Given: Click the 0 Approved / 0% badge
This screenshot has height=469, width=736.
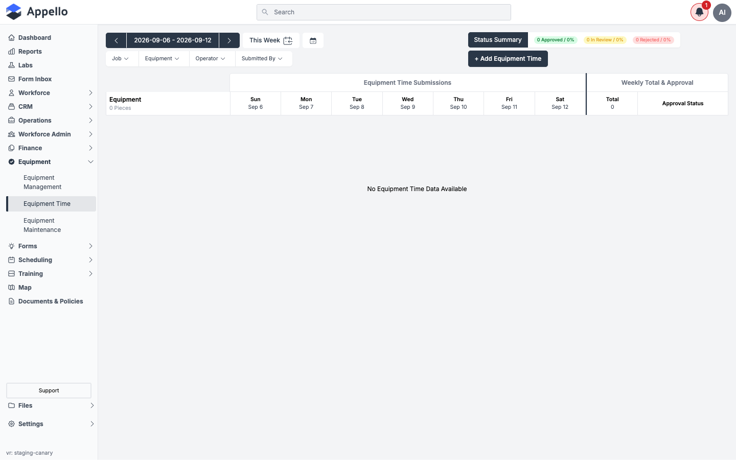Looking at the screenshot, I should click(556, 40).
